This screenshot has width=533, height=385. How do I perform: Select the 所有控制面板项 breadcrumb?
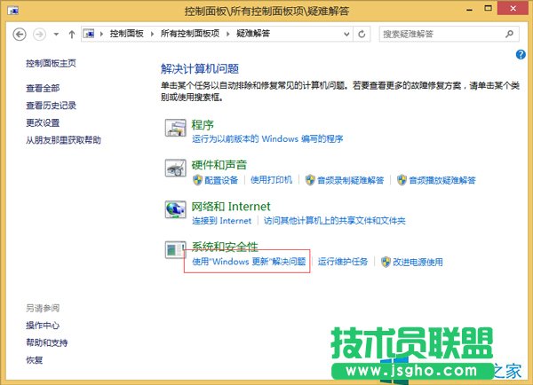pyautogui.click(x=190, y=34)
